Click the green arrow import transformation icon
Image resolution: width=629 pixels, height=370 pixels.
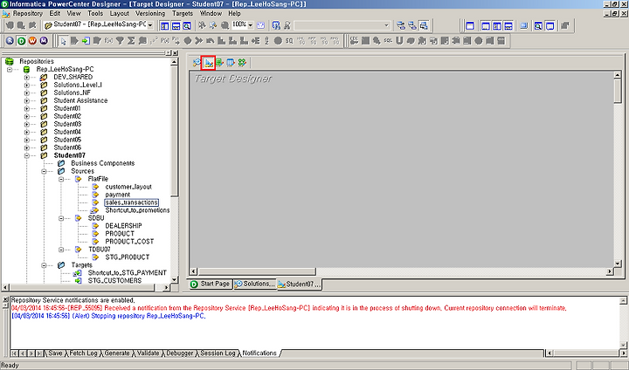tap(86, 41)
